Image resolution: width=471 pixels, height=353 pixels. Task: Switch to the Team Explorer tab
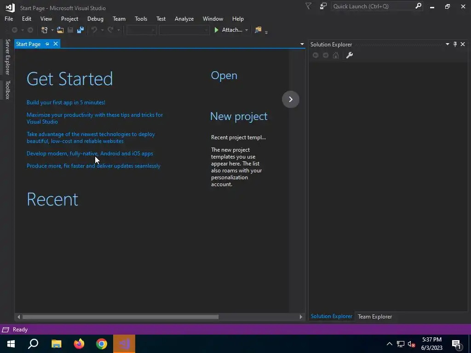point(374,316)
